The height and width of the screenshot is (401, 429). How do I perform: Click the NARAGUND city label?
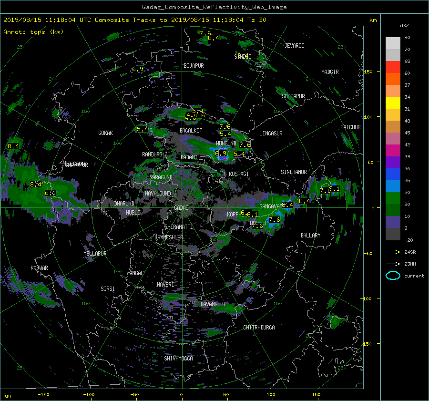[161, 177]
